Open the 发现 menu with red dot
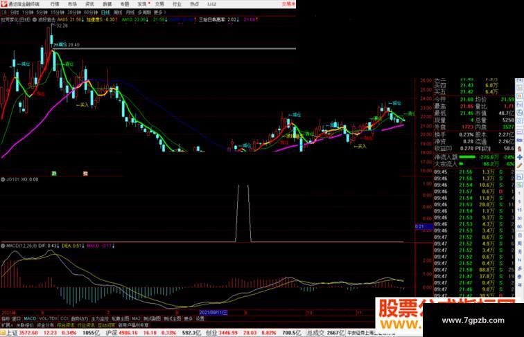Image resolution: width=524 pixels, height=337 pixels. click(x=143, y=4)
